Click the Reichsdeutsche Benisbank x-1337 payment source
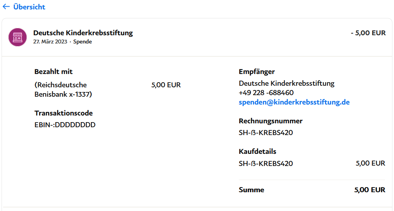 tap(63, 90)
